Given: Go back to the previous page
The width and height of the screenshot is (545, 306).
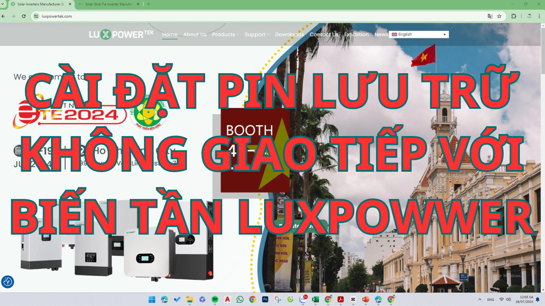Looking at the screenshot, I should [x=4, y=16].
